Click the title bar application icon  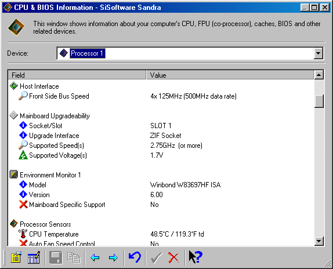(8, 7)
